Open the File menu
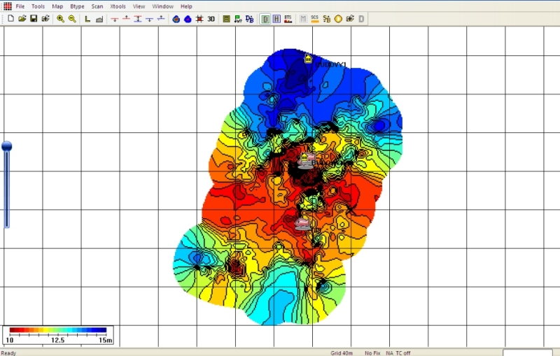This screenshot has height=356, width=560. (x=20, y=6)
